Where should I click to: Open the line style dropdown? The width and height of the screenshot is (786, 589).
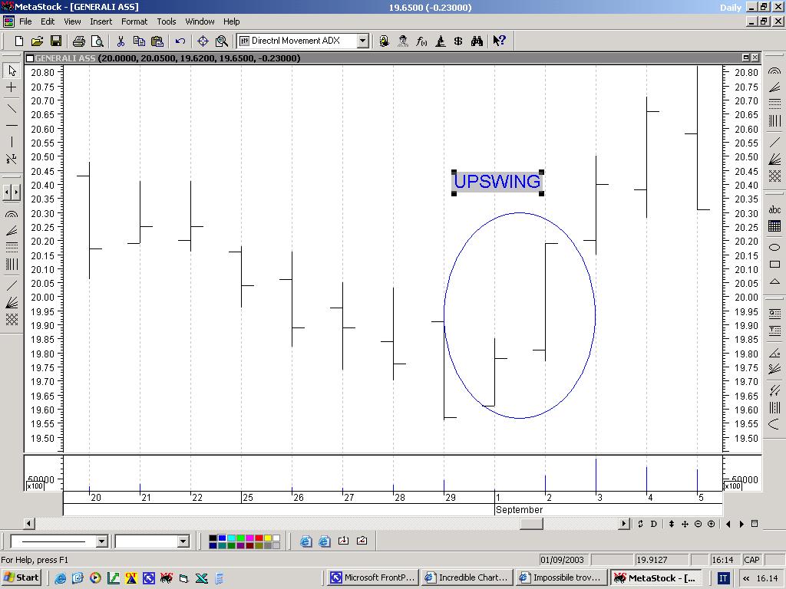[x=102, y=541]
